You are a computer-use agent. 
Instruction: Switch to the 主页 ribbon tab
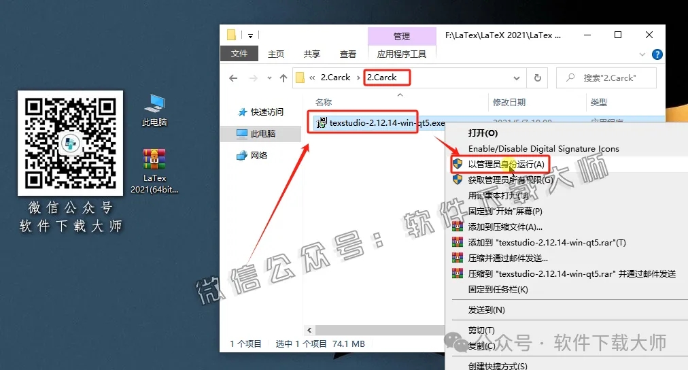click(x=276, y=54)
